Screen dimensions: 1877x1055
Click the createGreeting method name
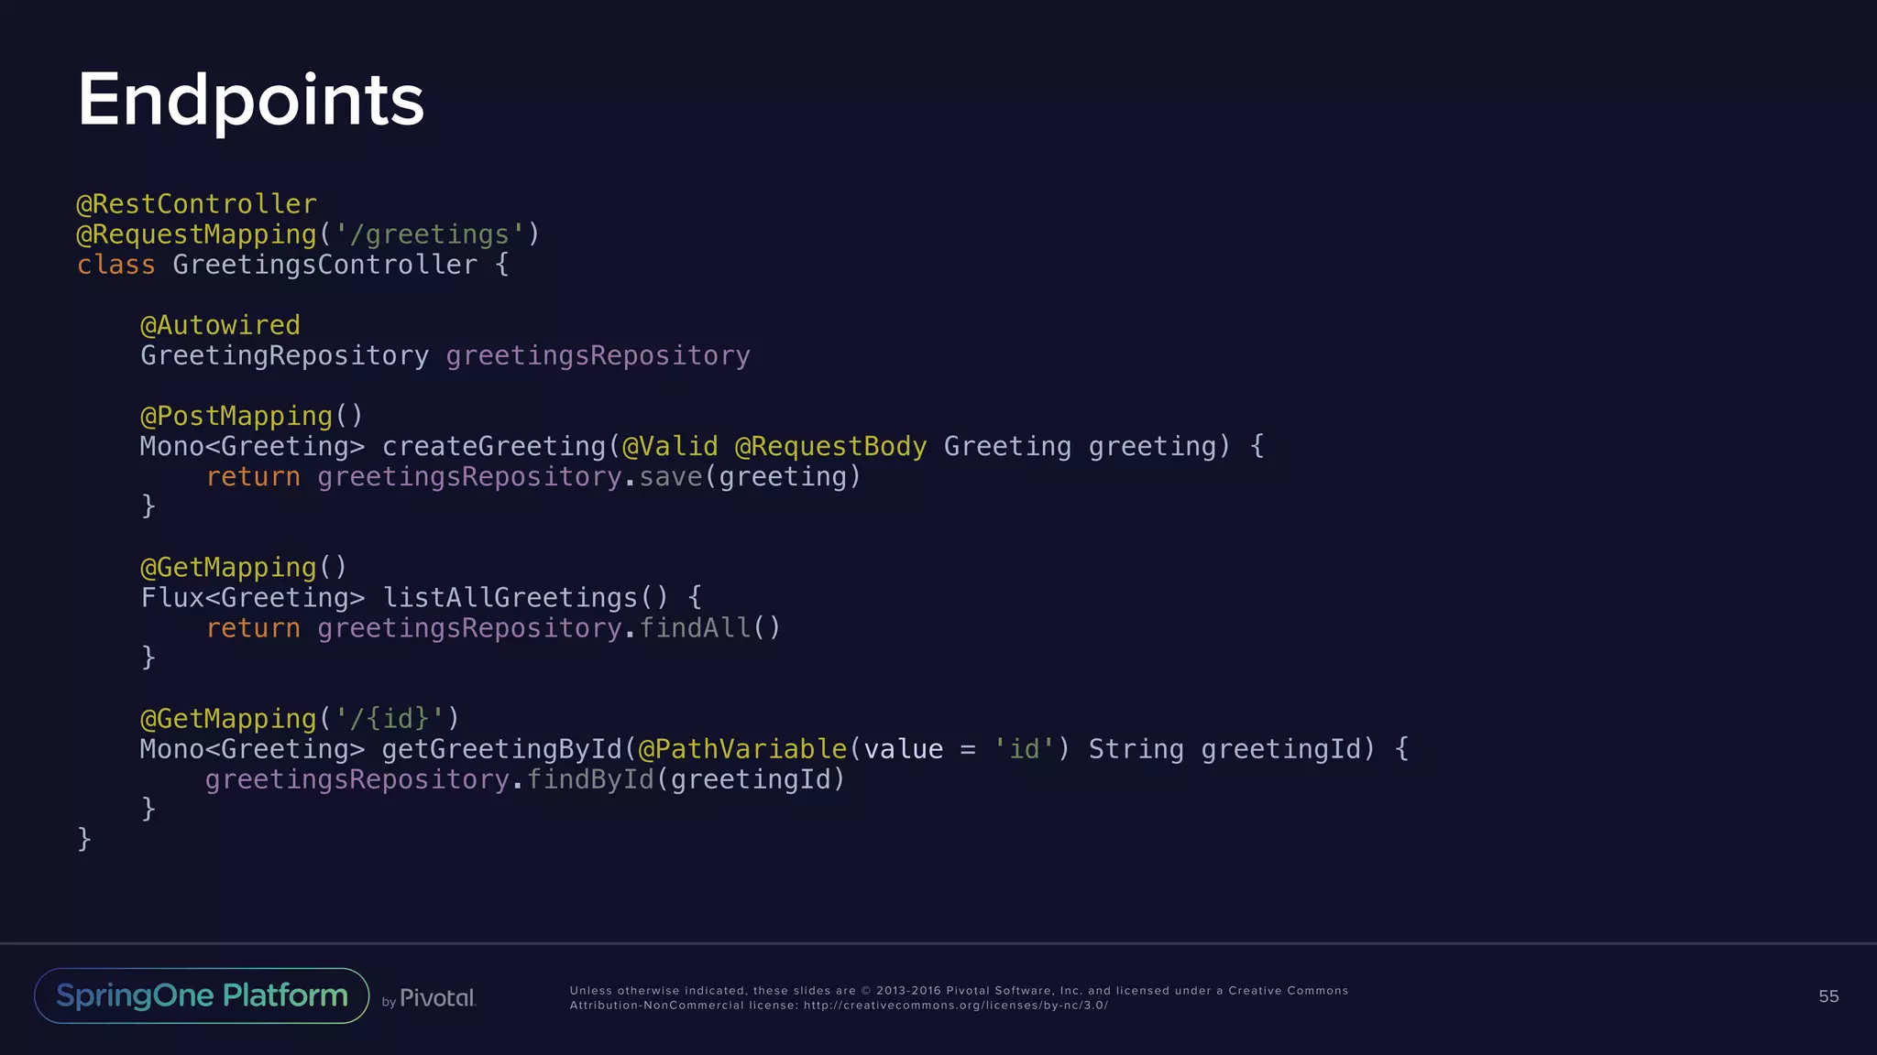click(495, 446)
